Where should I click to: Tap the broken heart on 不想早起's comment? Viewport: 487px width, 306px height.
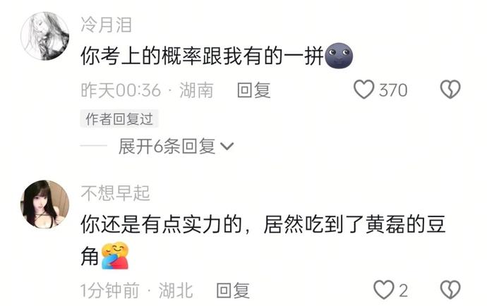pos(450,290)
